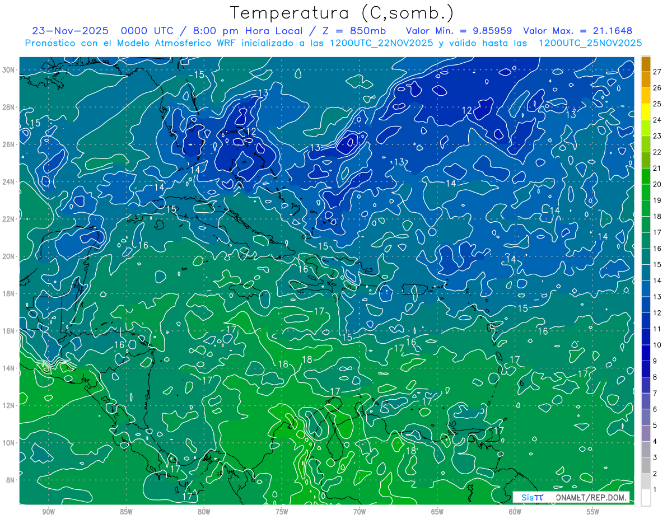Click the 55W longitude axis label

point(593,512)
